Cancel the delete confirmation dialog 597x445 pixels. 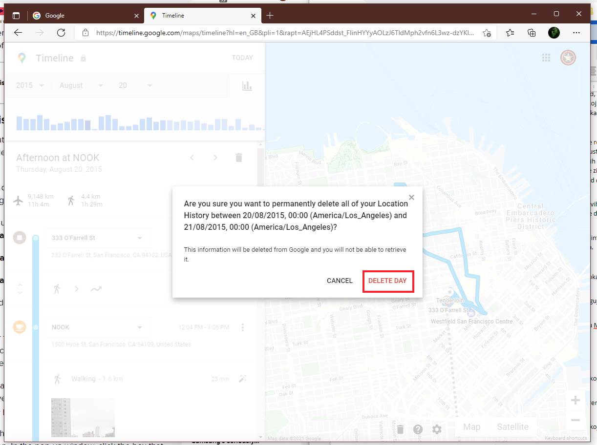click(x=340, y=281)
